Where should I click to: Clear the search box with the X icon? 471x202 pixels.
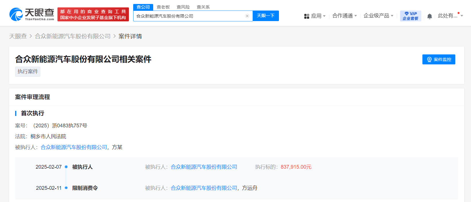click(x=247, y=16)
